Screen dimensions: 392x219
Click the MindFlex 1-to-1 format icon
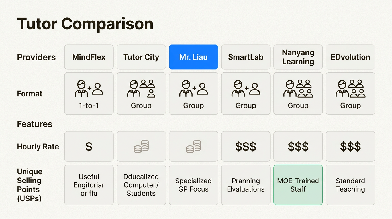click(x=89, y=88)
